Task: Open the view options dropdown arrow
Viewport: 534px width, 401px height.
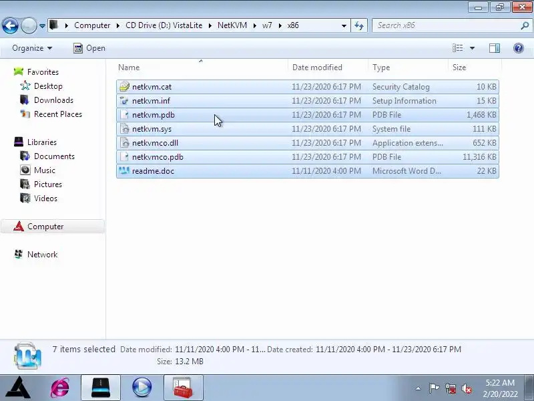Action: [x=472, y=48]
